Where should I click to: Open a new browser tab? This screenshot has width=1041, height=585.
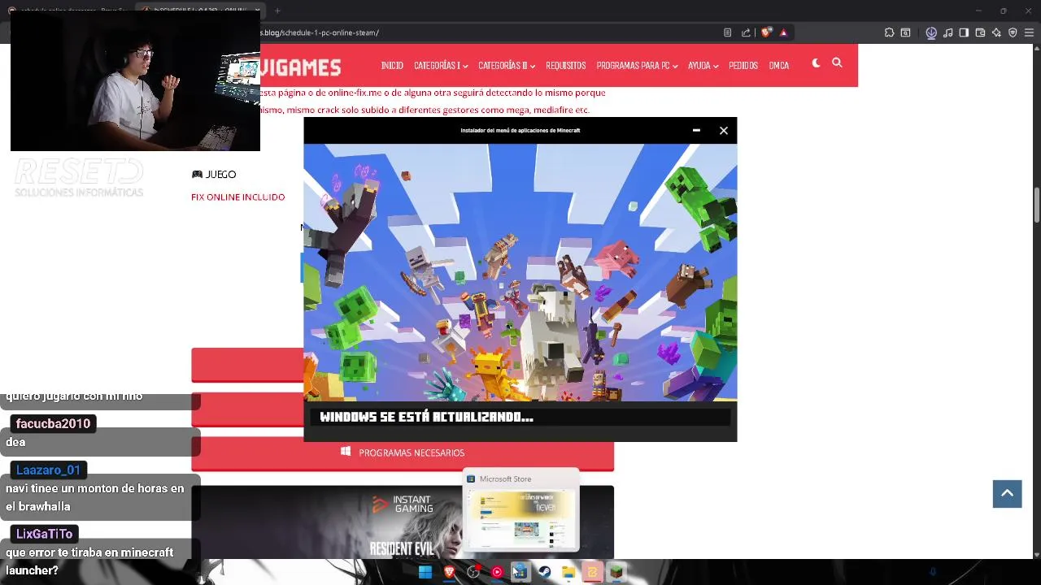pos(277,11)
